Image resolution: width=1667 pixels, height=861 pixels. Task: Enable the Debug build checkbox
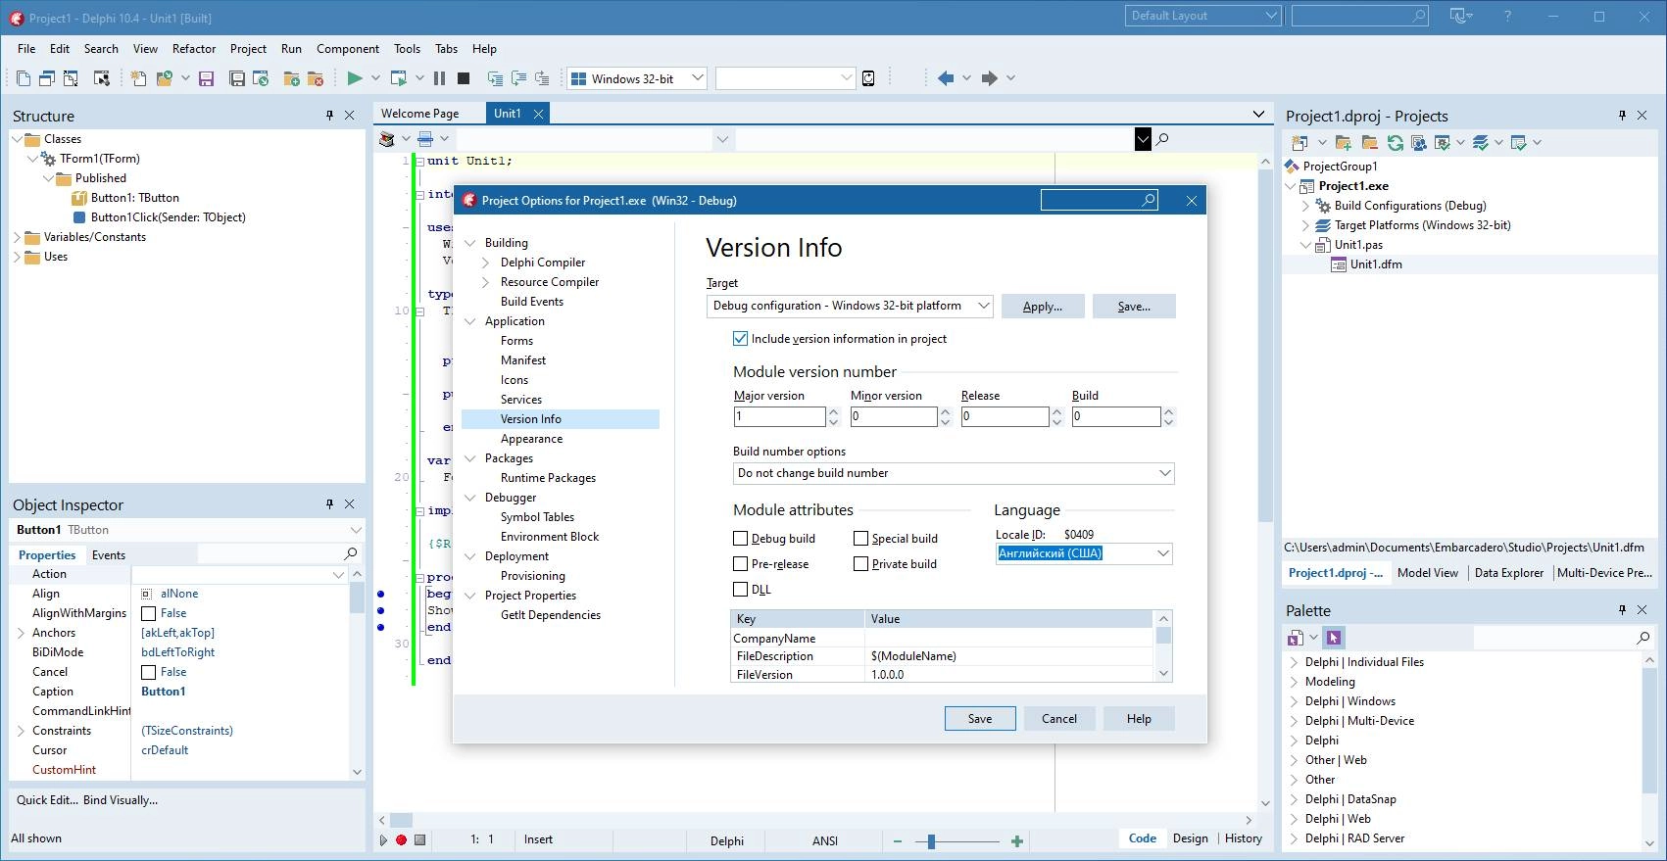point(741,539)
